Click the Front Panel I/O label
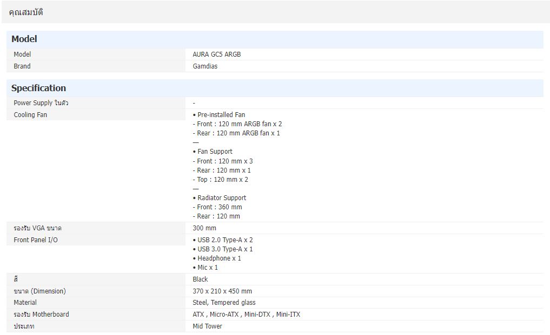Image resolution: width=550 pixels, height=335 pixels. click(36, 240)
